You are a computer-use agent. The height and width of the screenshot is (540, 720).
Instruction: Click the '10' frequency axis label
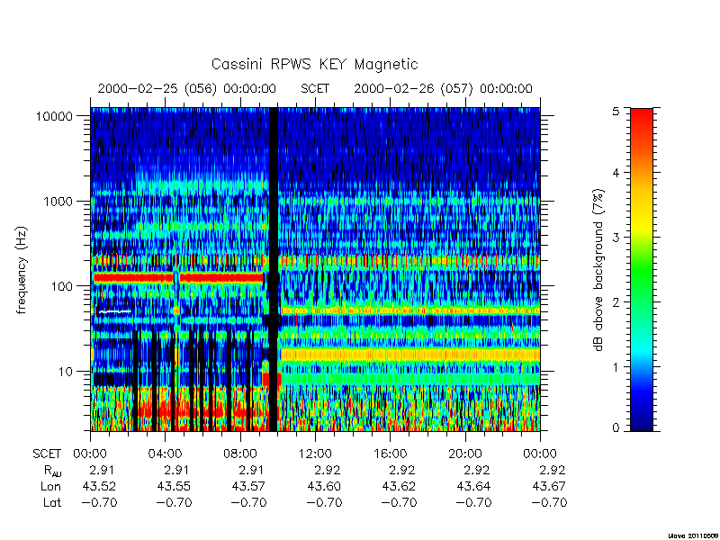66,371
